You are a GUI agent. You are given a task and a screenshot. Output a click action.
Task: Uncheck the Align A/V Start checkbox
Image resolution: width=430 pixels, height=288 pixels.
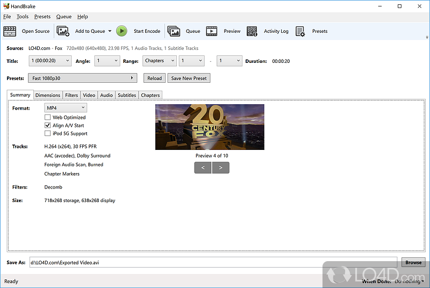click(x=48, y=125)
